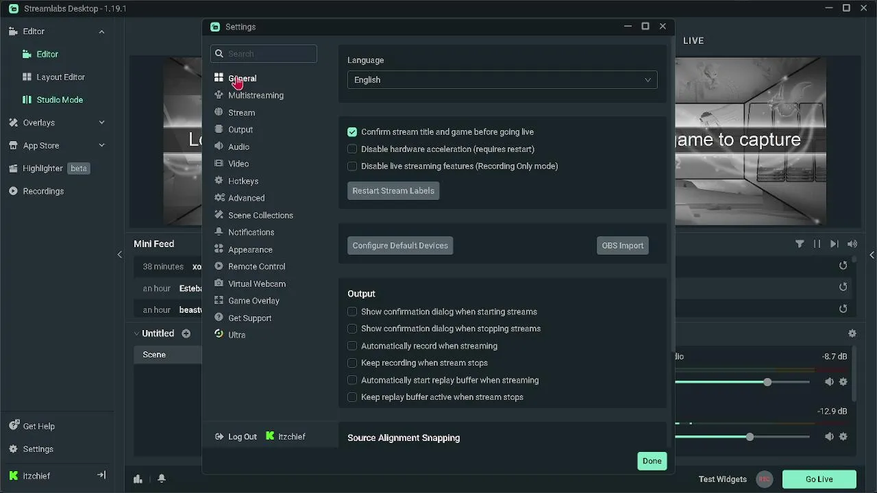Open Get Help in the sidebar
The height and width of the screenshot is (493, 877).
point(32,426)
